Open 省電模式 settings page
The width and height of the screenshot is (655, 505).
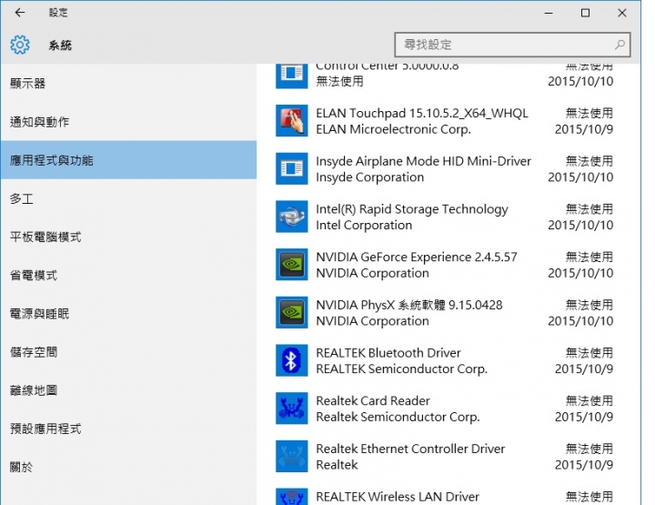coord(128,276)
